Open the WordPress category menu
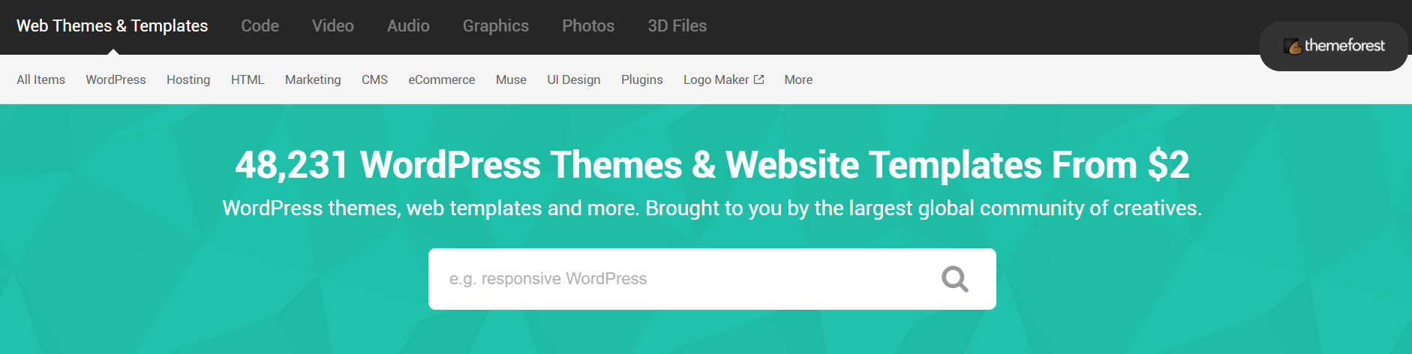 tap(116, 79)
